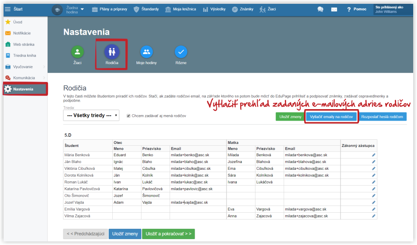Open Triedna kniha in the sidebar
Viewport: 417px width, 245px height.
pyautogui.click(x=25, y=56)
